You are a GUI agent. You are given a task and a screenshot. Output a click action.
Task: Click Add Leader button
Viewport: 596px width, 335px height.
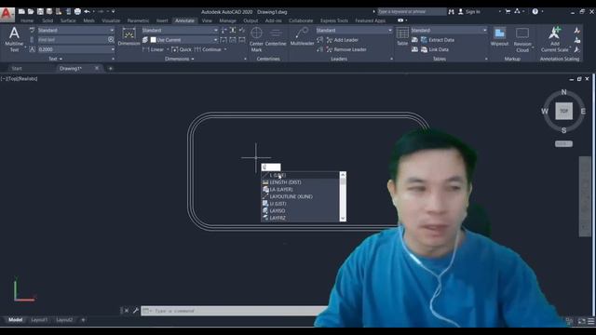coord(343,40)
